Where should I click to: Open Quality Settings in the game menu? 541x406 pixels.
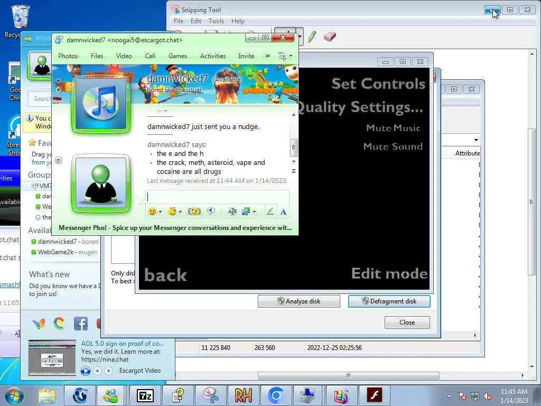(360, 108)
